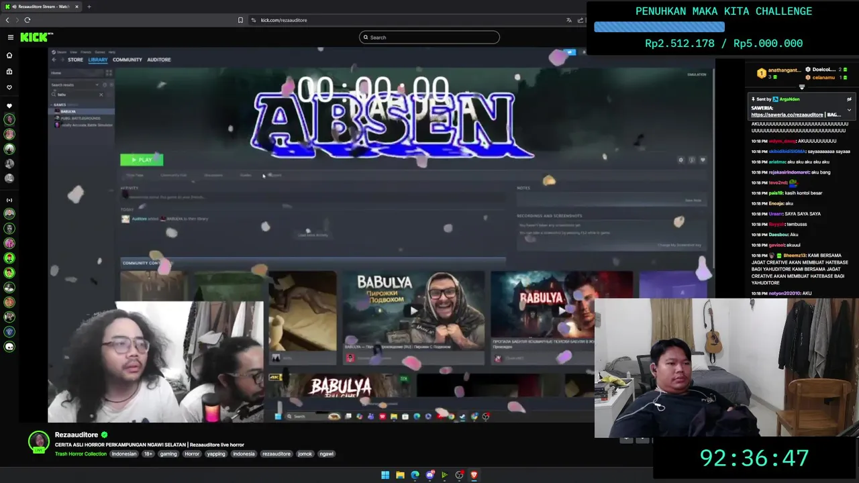Screen dimensions: 859x483
Task: Click the translate page icon
Action: coord(569,20)
